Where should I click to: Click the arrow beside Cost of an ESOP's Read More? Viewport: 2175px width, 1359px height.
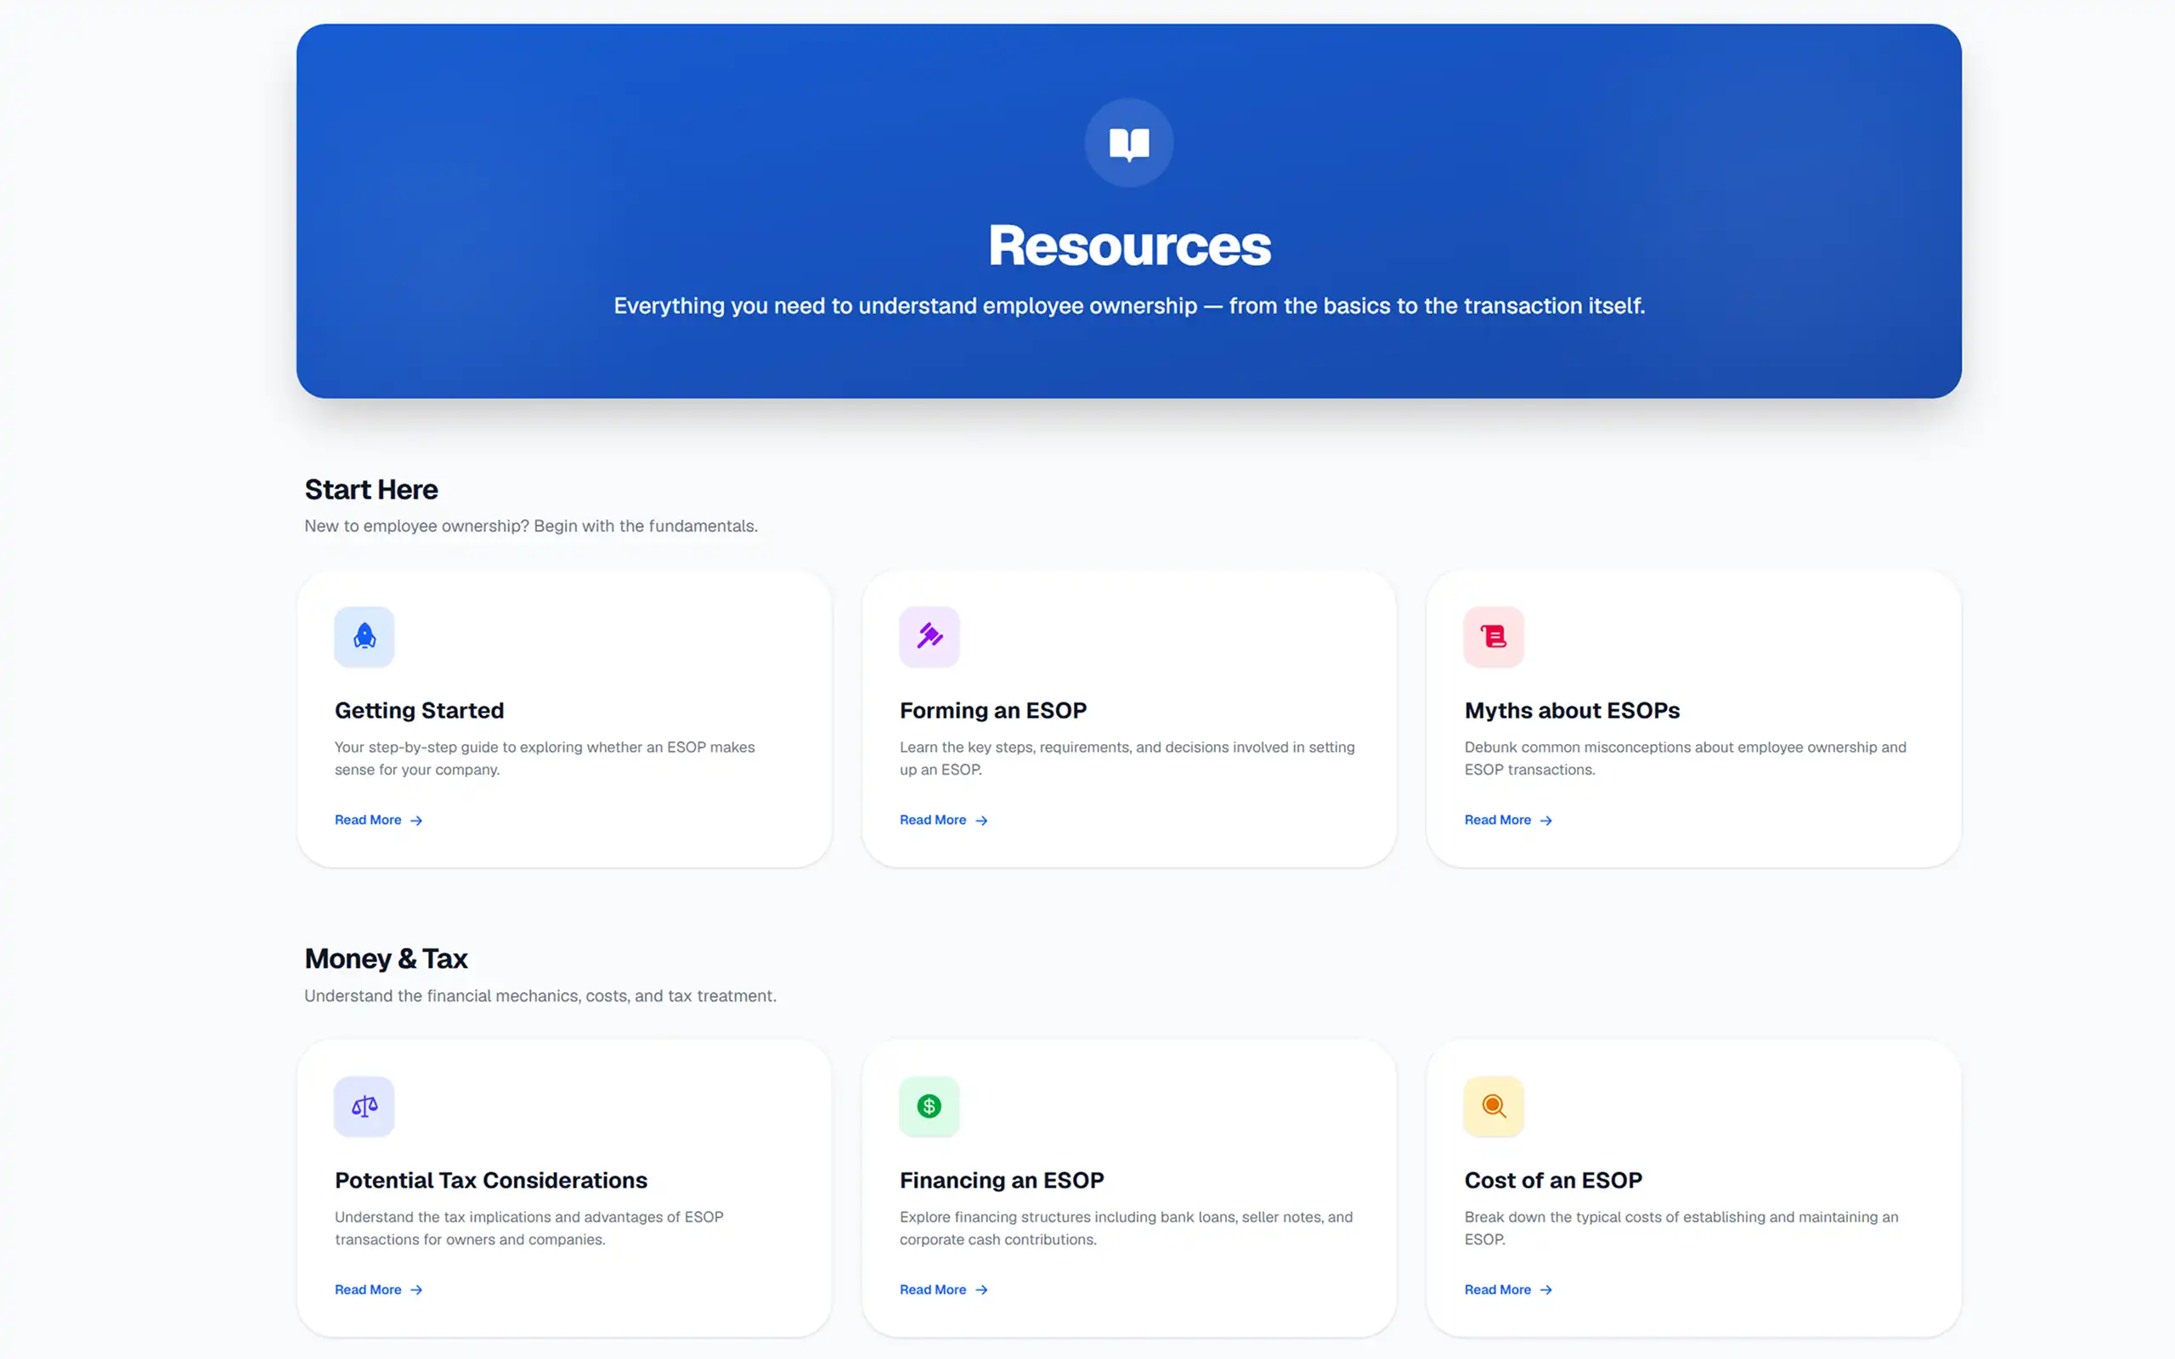click(1546, 1290)
